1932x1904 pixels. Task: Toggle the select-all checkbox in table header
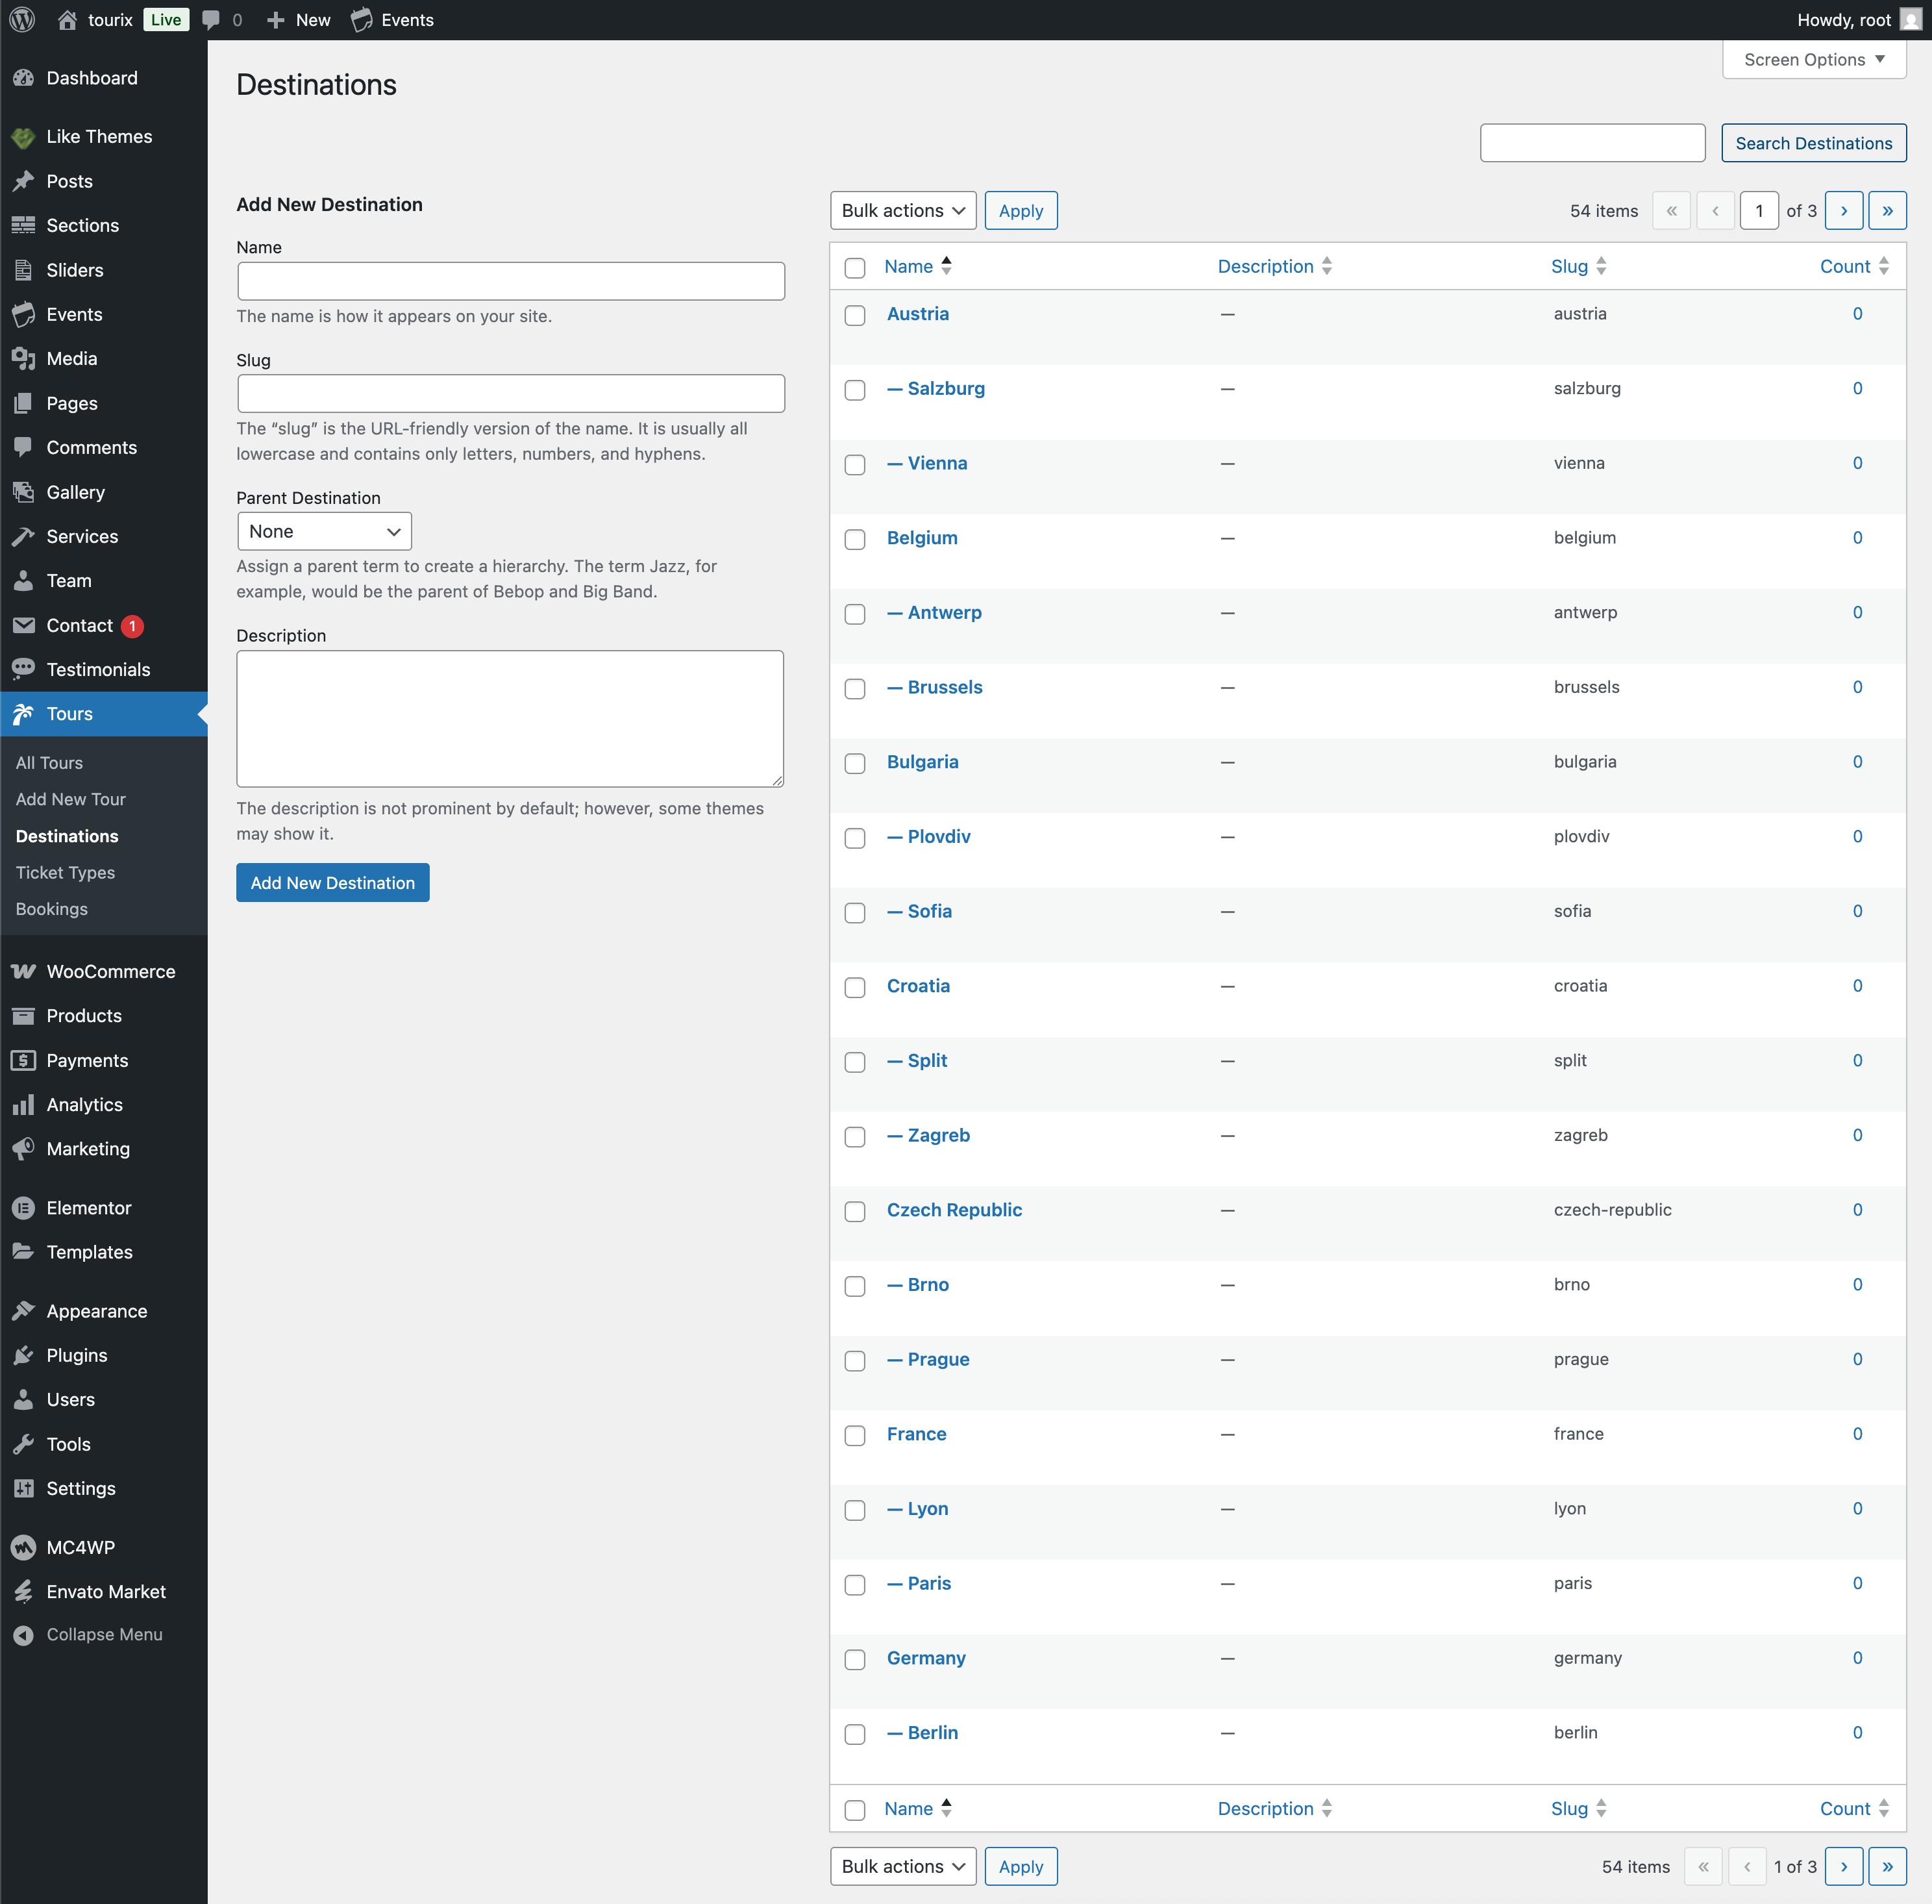[x=854, y=268]
